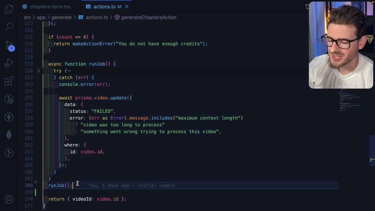Viewport: 375px width, 211px height.
Task: Close the actions.ts tab
Action: (x=127, y=6)
